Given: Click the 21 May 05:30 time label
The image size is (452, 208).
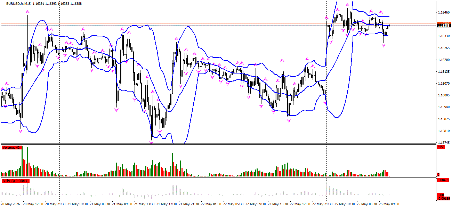Looking at the screenshot, I should coord(100,204).
